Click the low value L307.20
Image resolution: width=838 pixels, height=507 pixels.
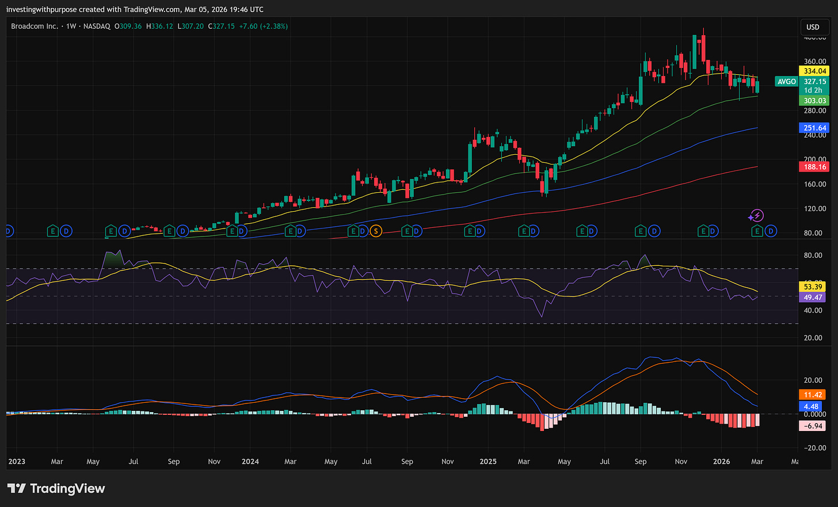191,26
